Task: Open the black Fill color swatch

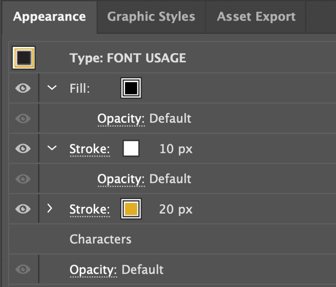Action: [x=131, y=88]
